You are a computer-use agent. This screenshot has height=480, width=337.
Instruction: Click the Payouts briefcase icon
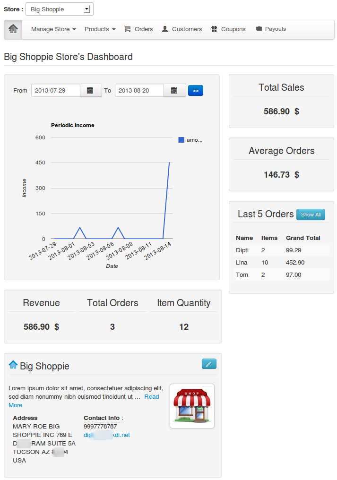[x=259, y=29]
